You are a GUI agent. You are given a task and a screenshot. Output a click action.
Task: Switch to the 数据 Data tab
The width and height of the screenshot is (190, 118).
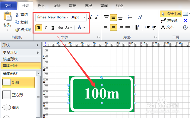[73, 5]
